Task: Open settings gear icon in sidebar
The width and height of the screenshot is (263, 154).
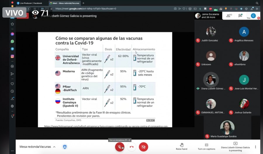Action: (x=12, y=106)
